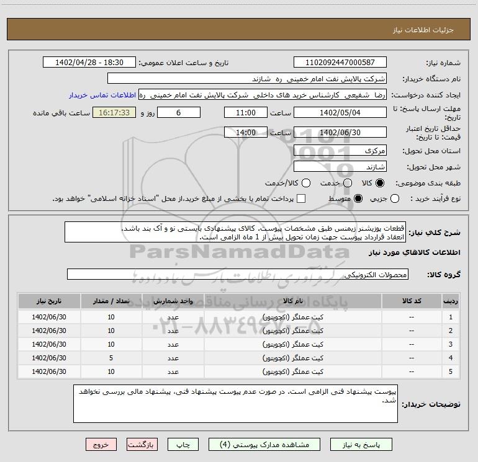This screenshot has width=478, height=462.
Task: Select the 'متوسط' purchase type radio
Action: tap(358, 199)
